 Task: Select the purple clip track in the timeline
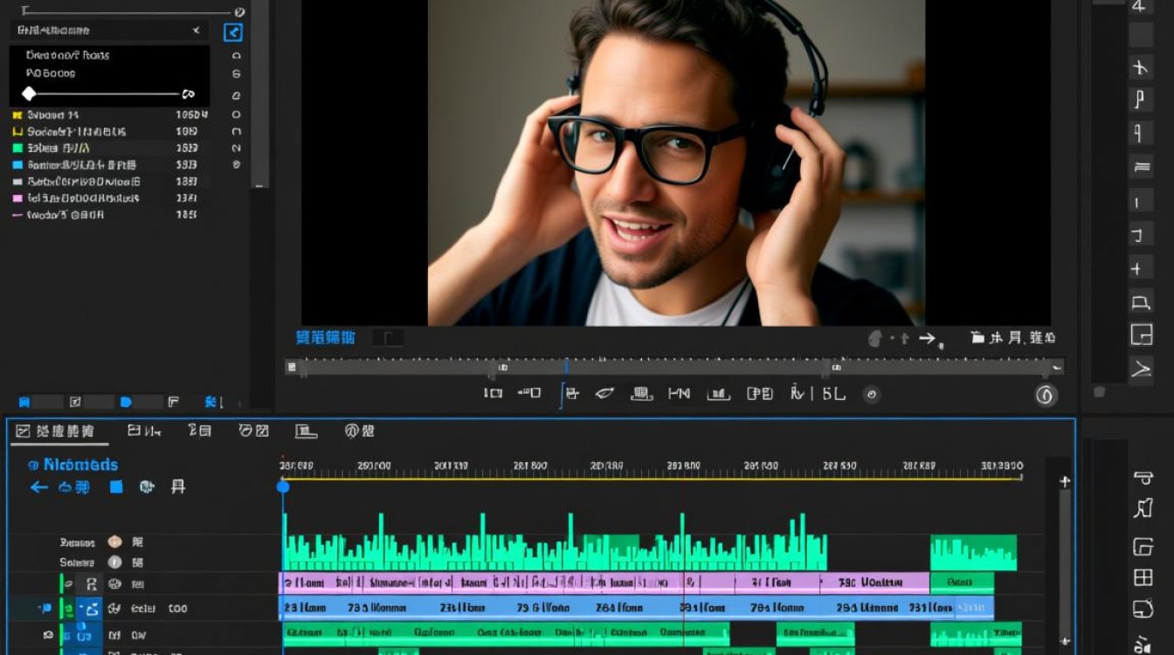click(604, 583)
